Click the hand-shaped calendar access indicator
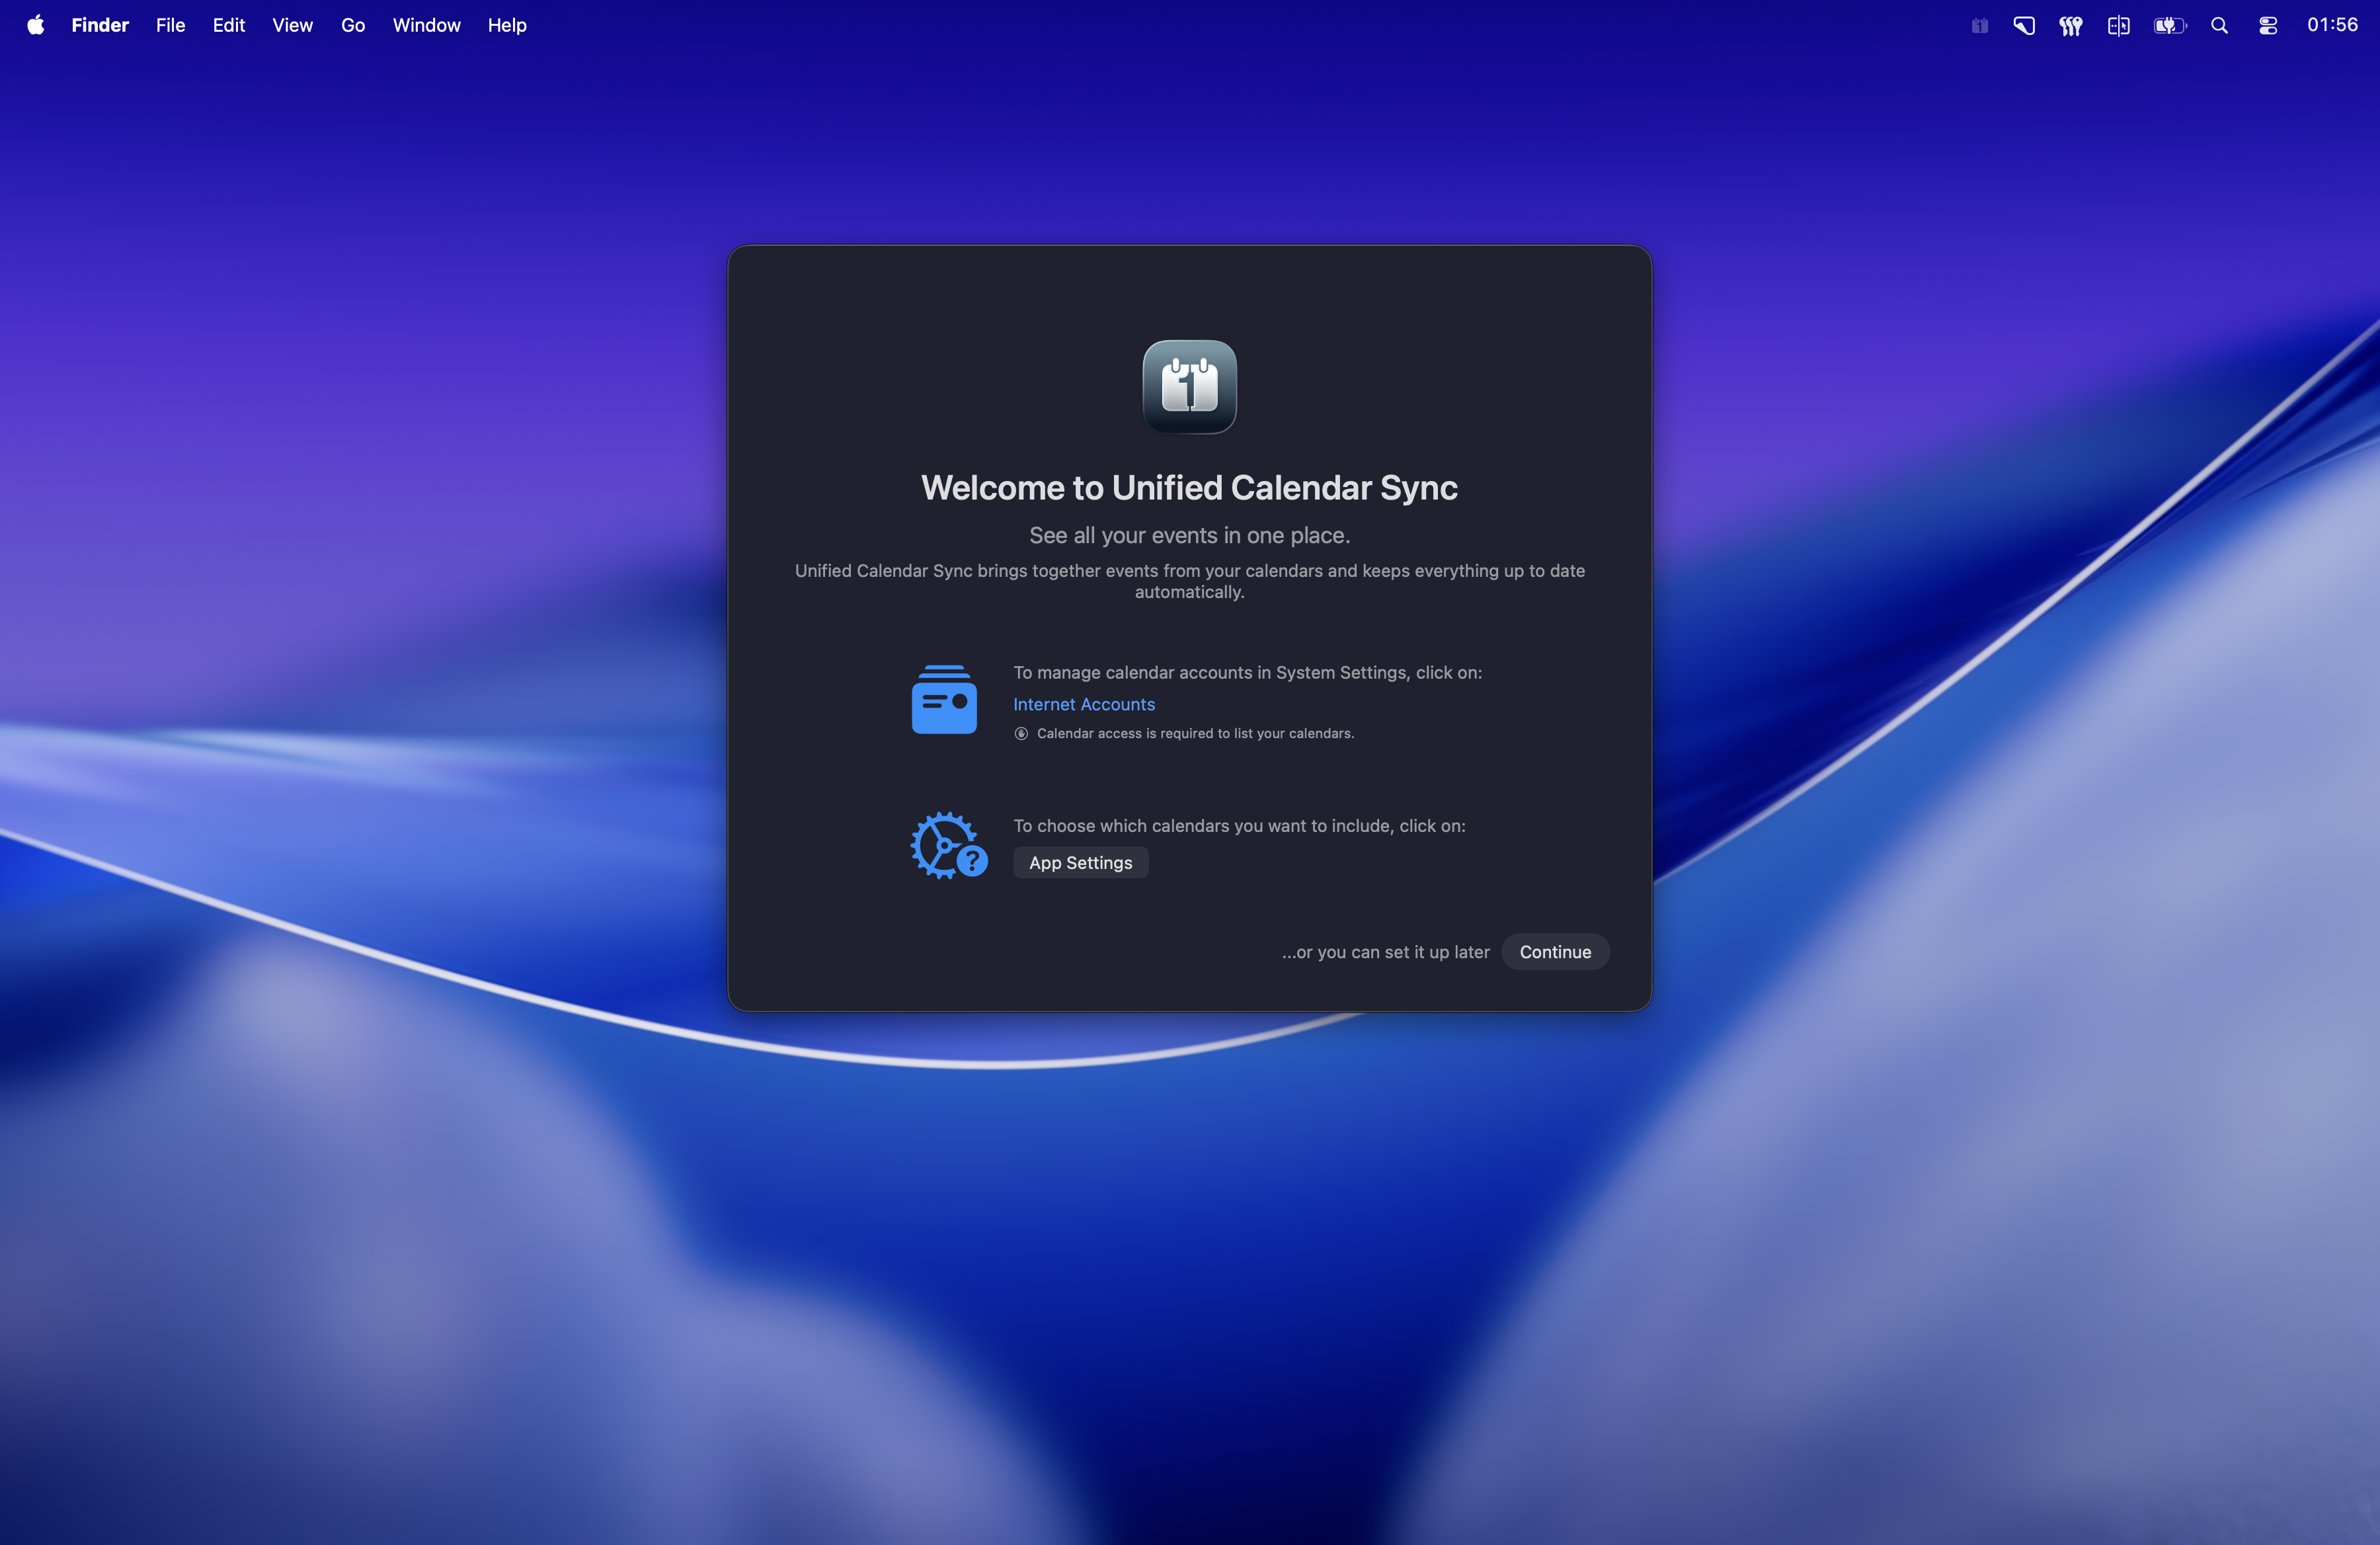Screen dimensions: 2380x1545 click(1021, 733)
